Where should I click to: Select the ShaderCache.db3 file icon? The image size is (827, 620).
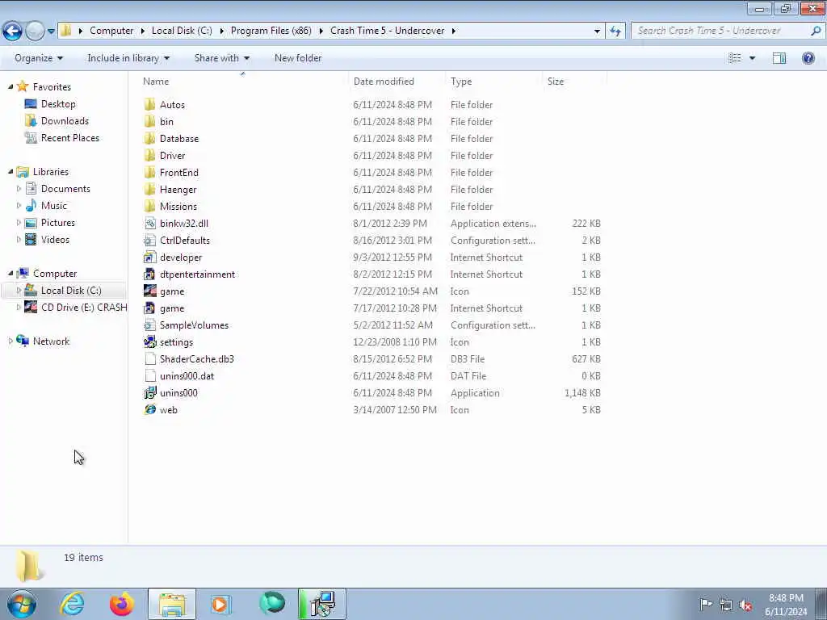[150, 359]
